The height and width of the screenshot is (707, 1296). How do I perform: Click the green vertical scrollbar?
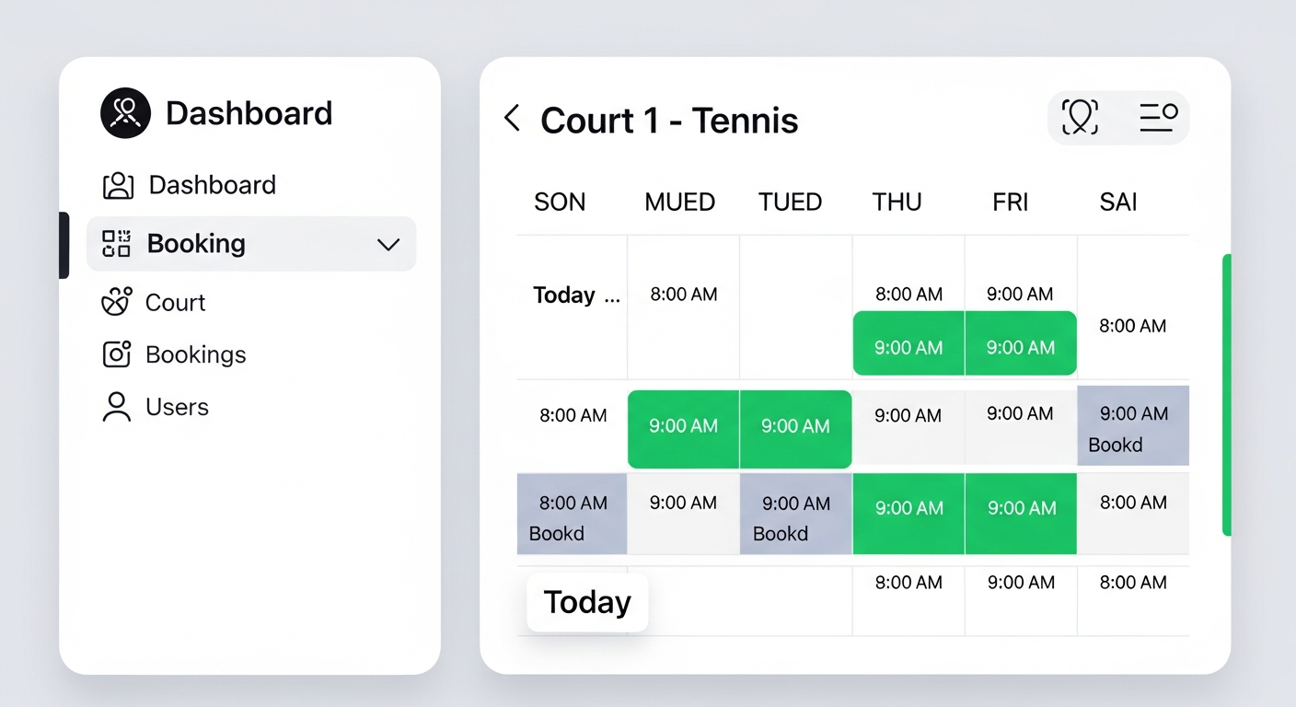[1226, 394]
